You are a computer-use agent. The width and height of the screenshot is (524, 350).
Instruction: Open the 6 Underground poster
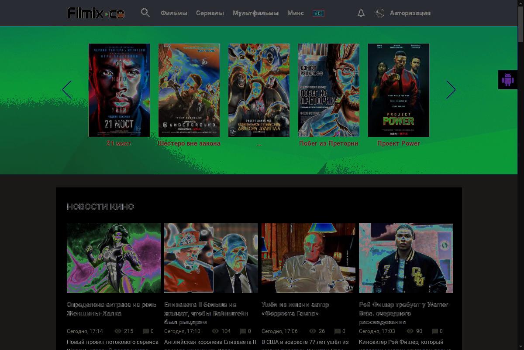189,90
